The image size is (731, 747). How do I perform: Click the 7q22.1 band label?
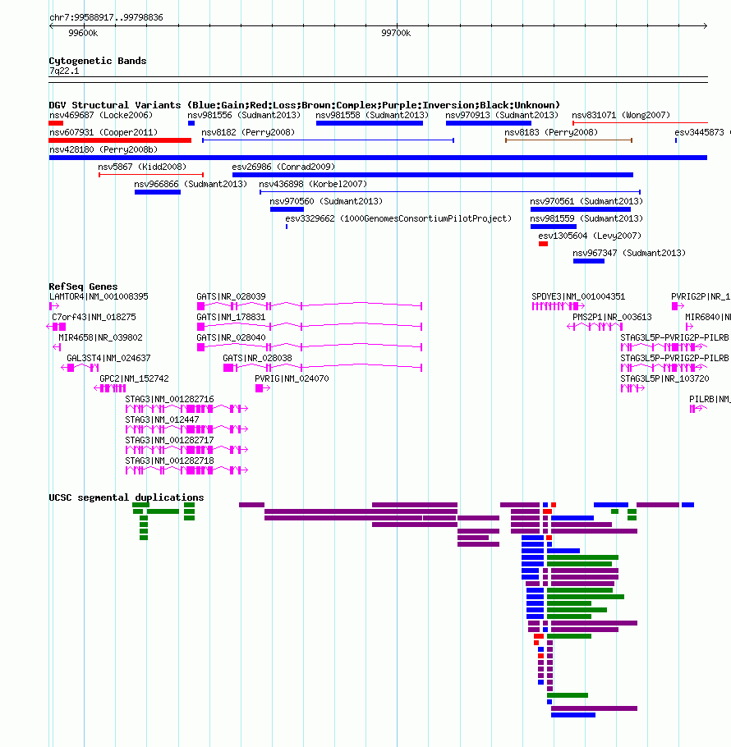(64, 71)
